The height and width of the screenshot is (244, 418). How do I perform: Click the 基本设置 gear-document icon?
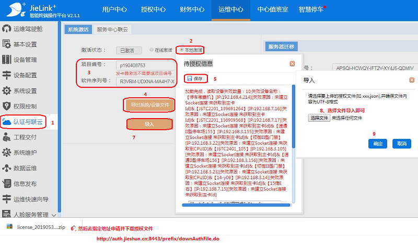click(6, 44)
